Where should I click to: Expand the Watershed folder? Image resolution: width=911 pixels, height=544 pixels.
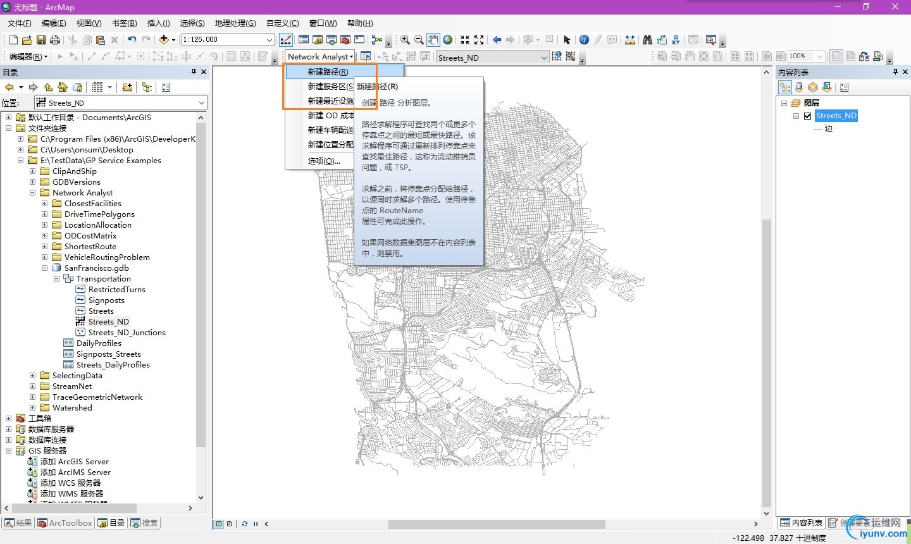[33, 407]
